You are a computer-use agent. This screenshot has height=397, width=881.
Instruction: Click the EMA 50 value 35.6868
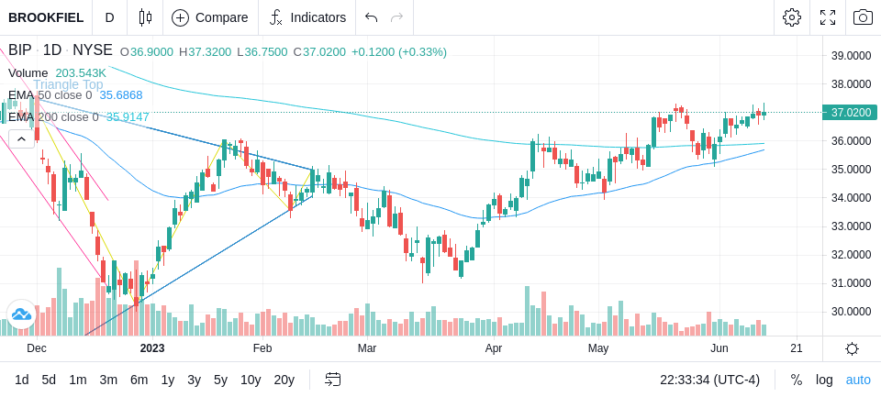[x=121, y=95]
